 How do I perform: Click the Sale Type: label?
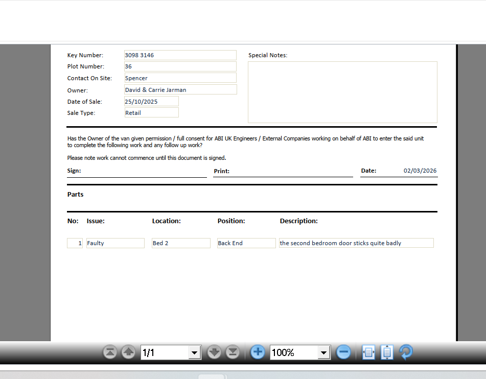click(x=81, y=113)
